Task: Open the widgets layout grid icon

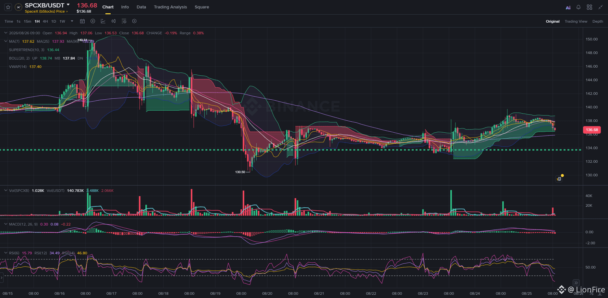Action: (x=590, y=7)
